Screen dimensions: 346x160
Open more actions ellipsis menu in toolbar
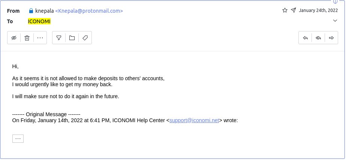[x=40, y=38]
